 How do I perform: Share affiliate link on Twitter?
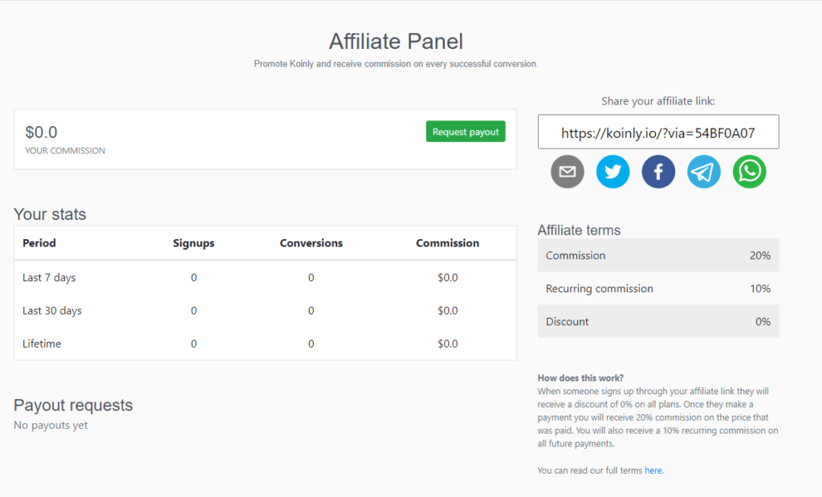tap(612, 172)
